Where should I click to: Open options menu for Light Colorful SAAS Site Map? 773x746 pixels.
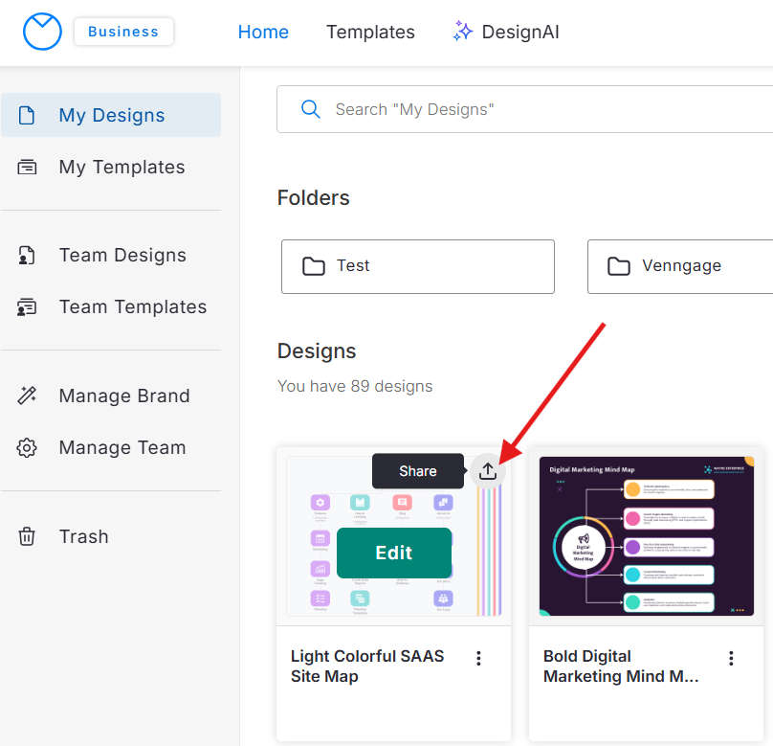pos(478,658)
